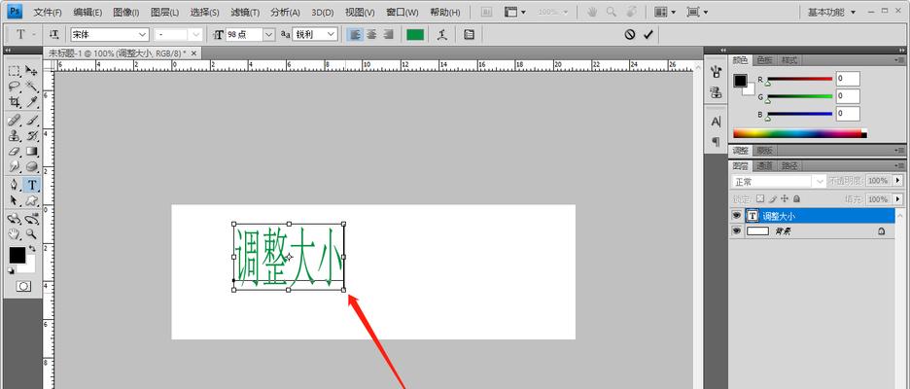Viewport: 910px width, 389px height.
Task: Right align the text
Action: coord(388,35)
